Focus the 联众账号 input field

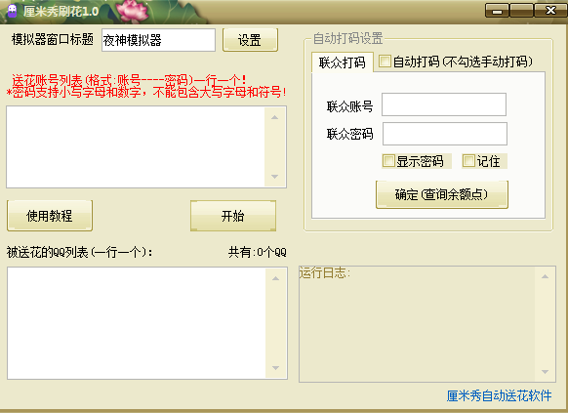(444, 104)
